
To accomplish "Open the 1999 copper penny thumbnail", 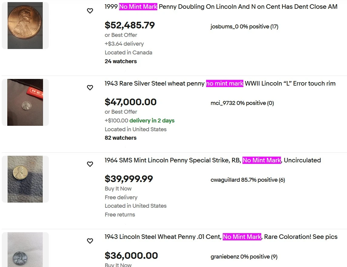I will (x=25, y=25).
